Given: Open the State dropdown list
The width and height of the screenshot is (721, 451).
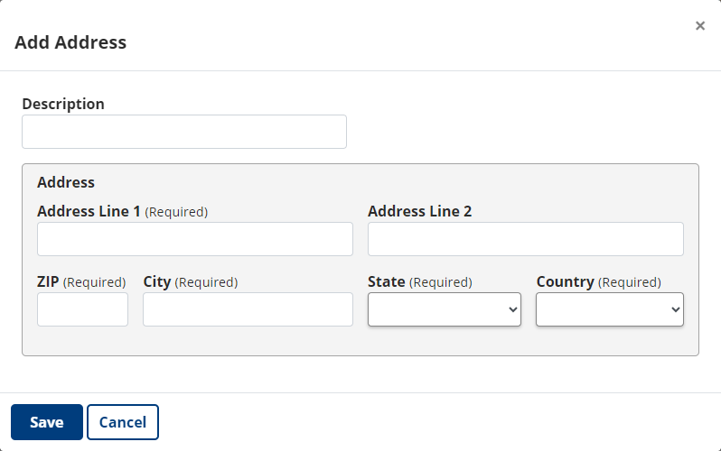Looking at the screenshot, I should [x=445, y=309].
